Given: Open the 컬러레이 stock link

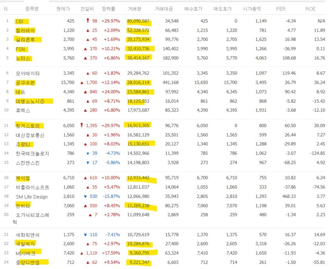Looking at the screenshot, I should (25, 31).
